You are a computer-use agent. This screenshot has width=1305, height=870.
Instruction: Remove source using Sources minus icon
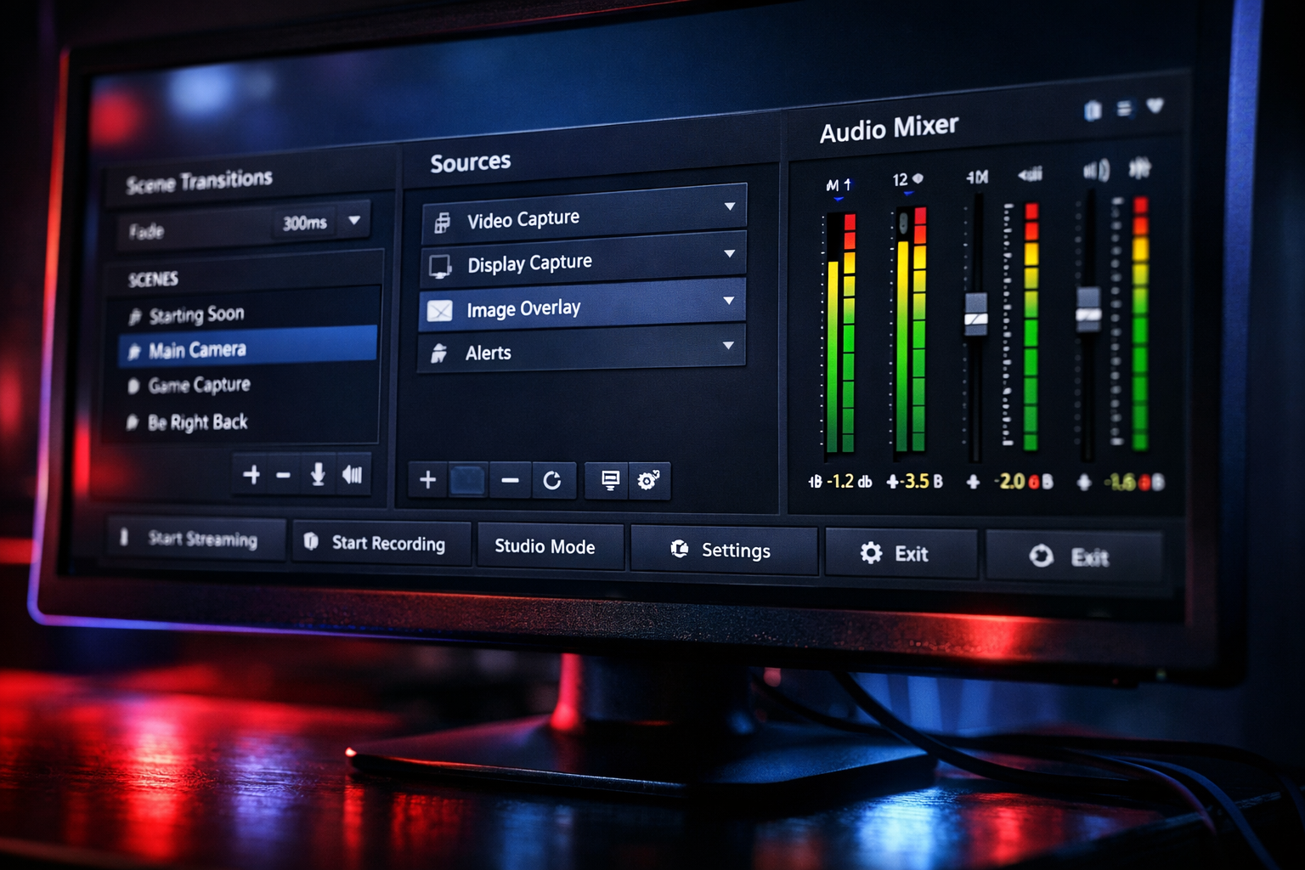[510, 481]
